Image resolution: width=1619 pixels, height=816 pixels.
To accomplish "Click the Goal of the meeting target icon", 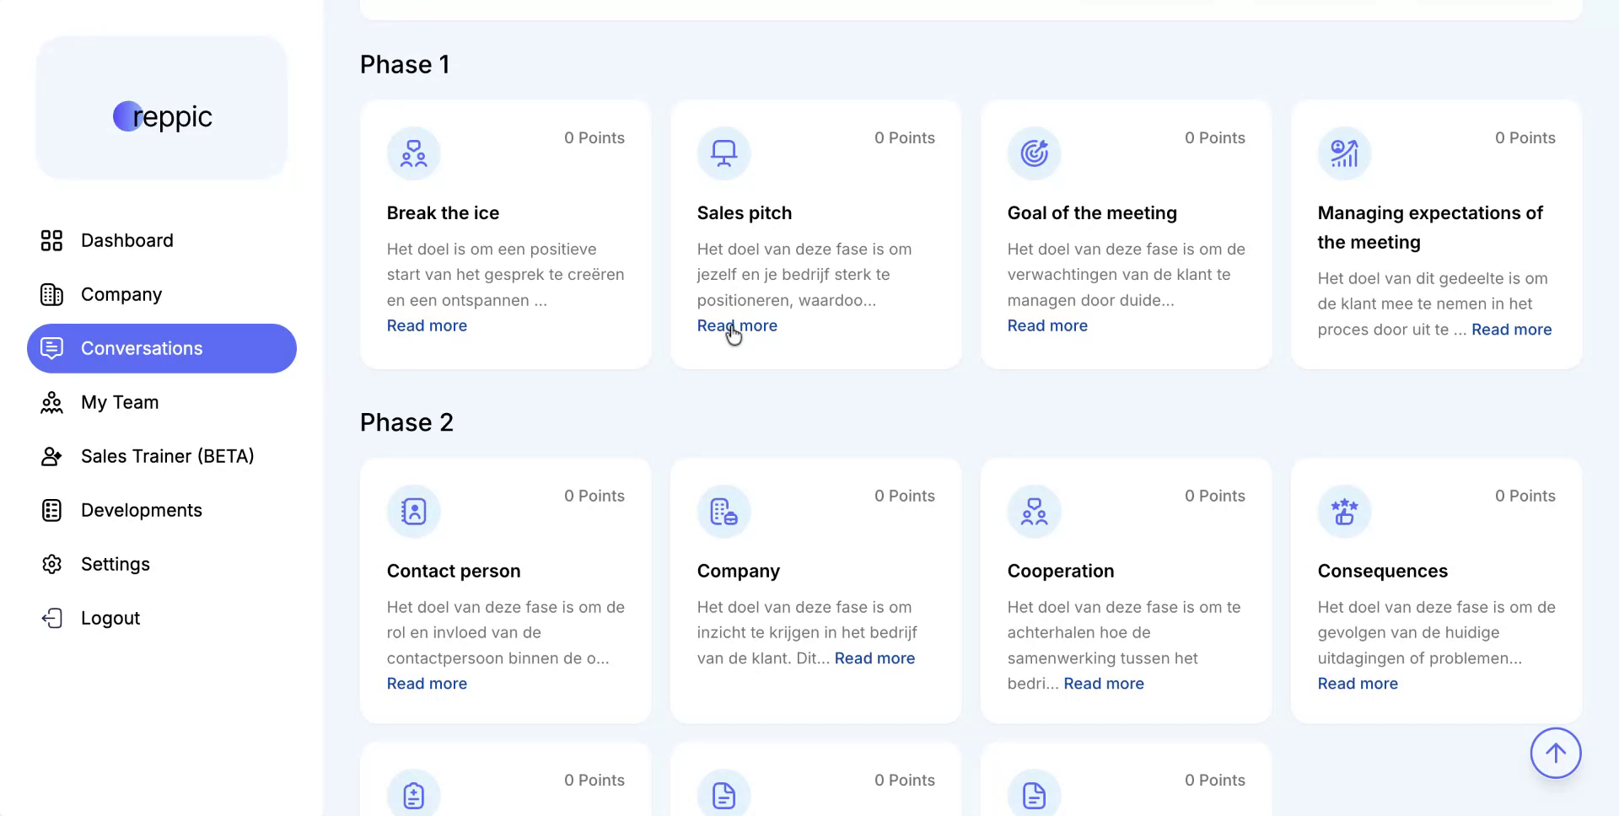I will click(1034, 153).
